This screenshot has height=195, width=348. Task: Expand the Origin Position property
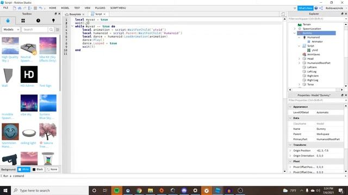tap(290, 151)
